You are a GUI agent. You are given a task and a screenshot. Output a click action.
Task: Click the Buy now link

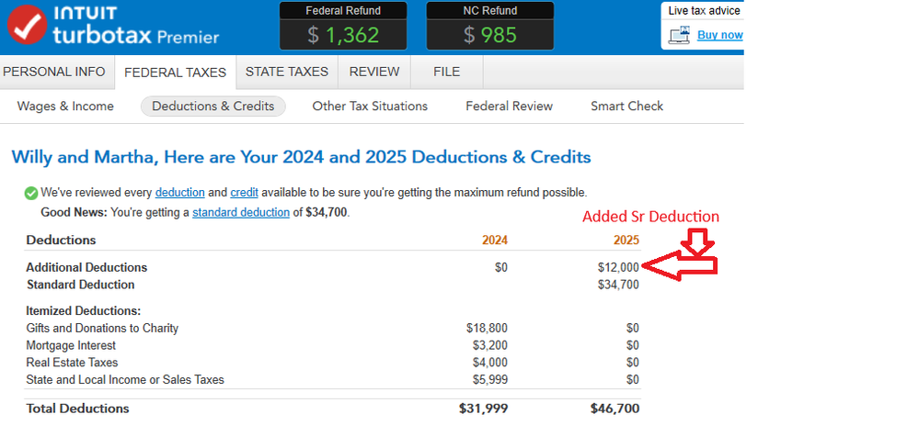pos(719,36)
